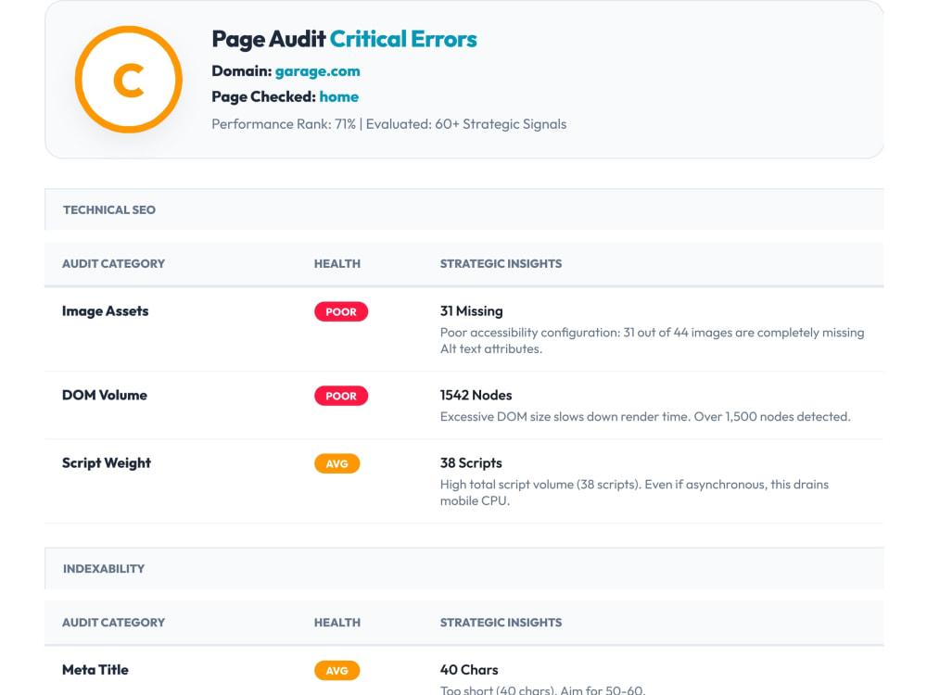Screen dimensions: 927x695
Task: Click HEALTH header in Technical SEO table
Action: [x=337, y=263]
